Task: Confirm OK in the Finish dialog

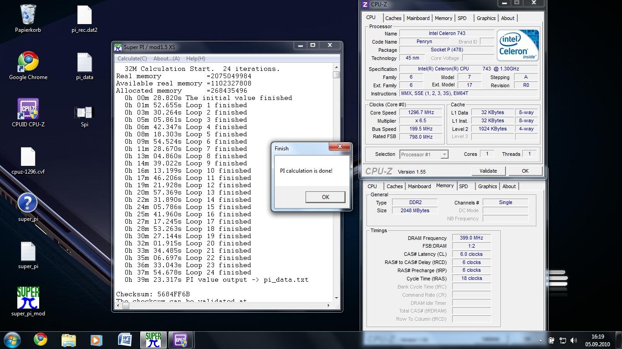Action: (325, 197)
